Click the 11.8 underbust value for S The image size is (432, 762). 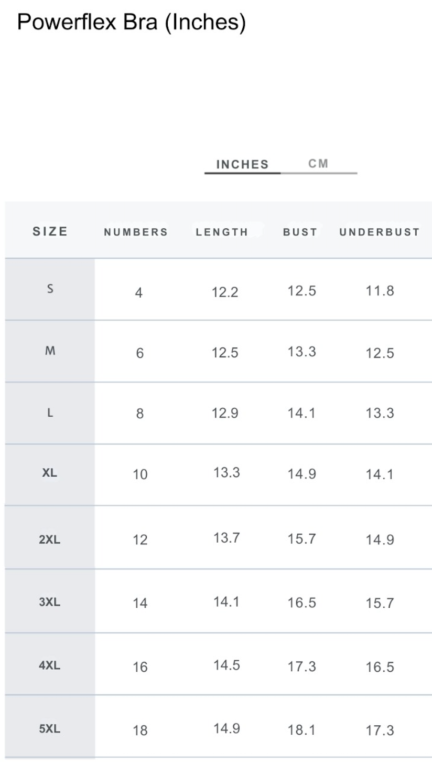coord(380,291)
